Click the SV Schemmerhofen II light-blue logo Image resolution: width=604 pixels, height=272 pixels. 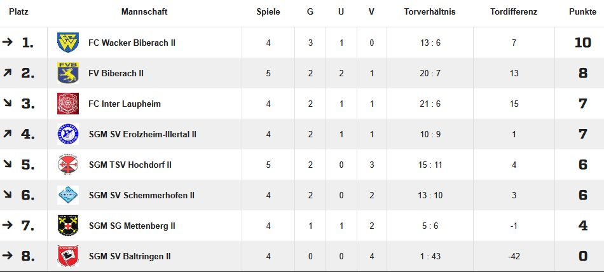pyautogui.click(x=68, y=195)
